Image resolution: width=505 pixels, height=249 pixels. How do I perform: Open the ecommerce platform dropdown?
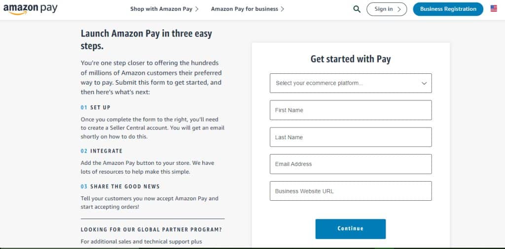[345, 83]
